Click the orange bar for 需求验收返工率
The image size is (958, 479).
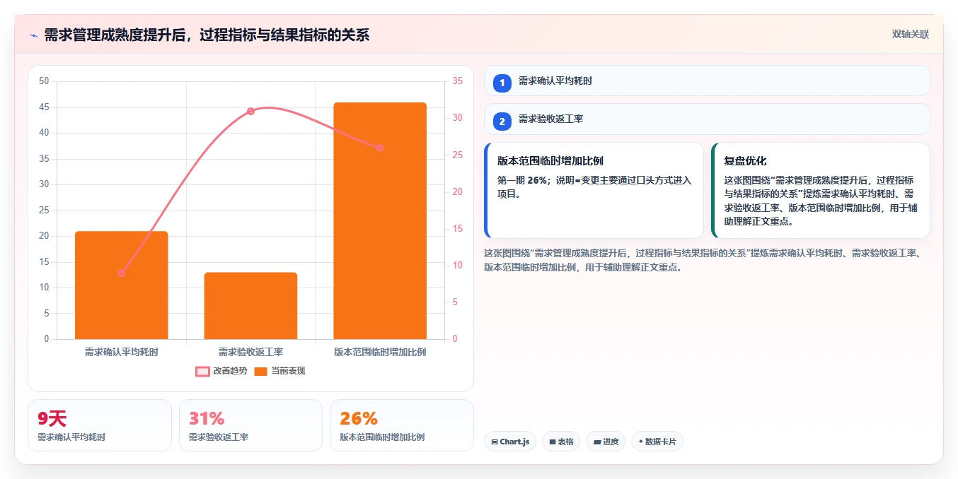coord(250,306)
